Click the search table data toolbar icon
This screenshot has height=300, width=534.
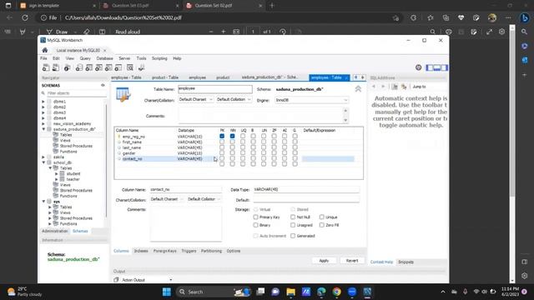(x=130, y=67)
